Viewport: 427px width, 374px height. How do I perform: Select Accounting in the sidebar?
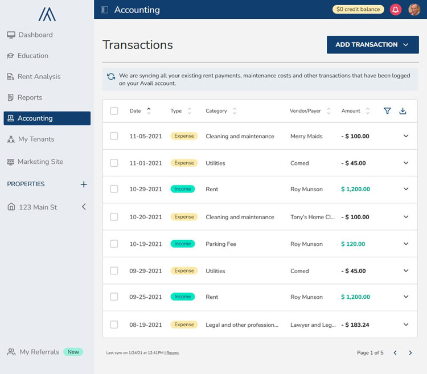tap(47, 118)
